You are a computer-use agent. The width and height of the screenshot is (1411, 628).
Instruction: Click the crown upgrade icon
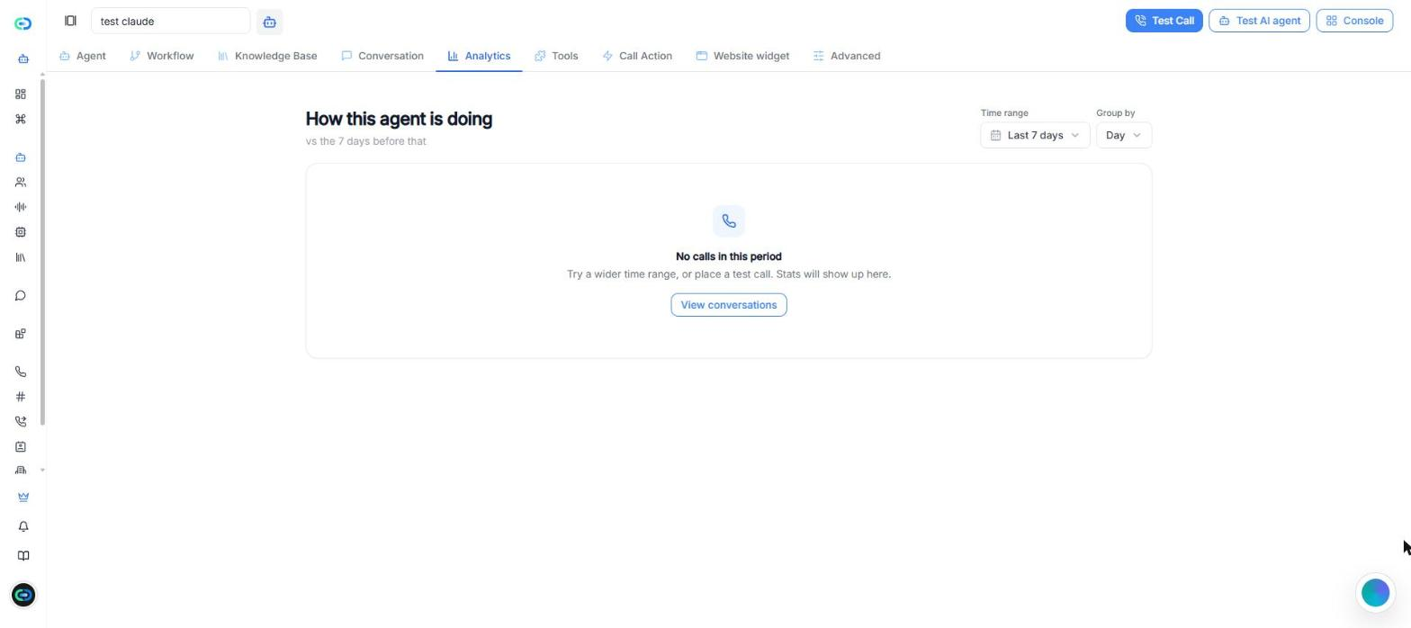pyautogui.click(x=23, y=498)
